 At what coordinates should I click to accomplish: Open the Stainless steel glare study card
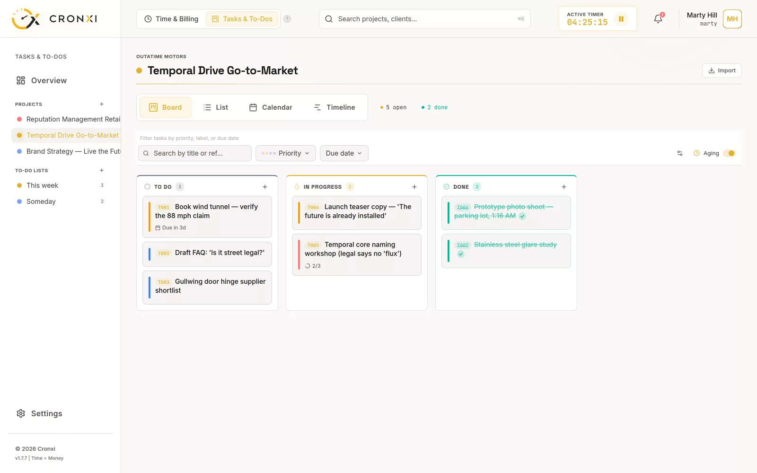[x=506, y=251]
